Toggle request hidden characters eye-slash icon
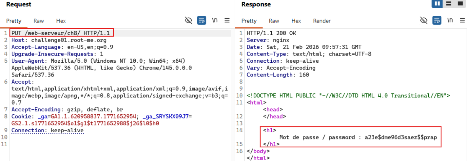 click(188, 21)
